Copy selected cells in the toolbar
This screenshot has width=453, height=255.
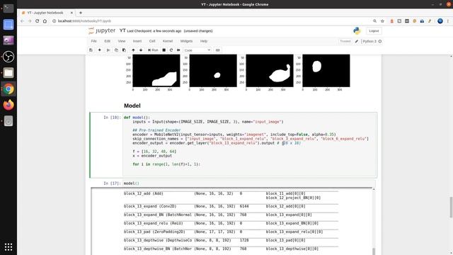[x=116, y=50]
